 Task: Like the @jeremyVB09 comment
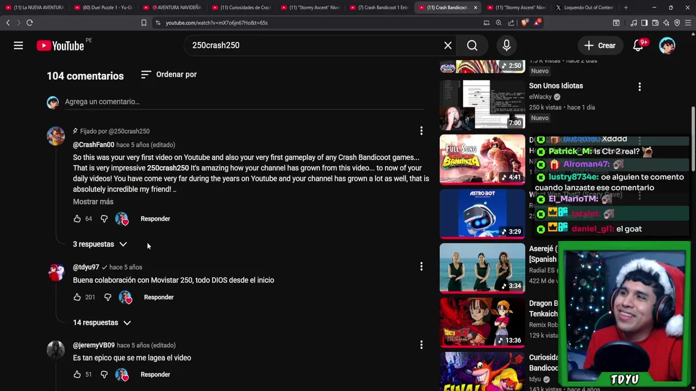click(x=77, y=374)
